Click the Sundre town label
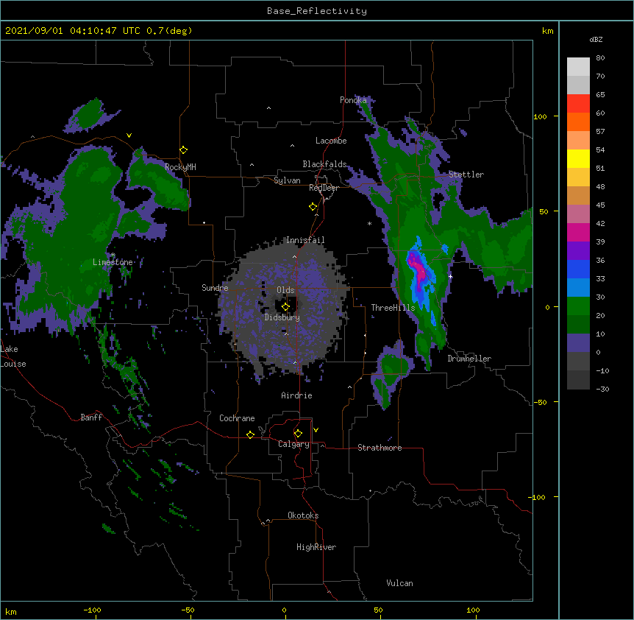The image size is (634, 620). pos(215,288)
